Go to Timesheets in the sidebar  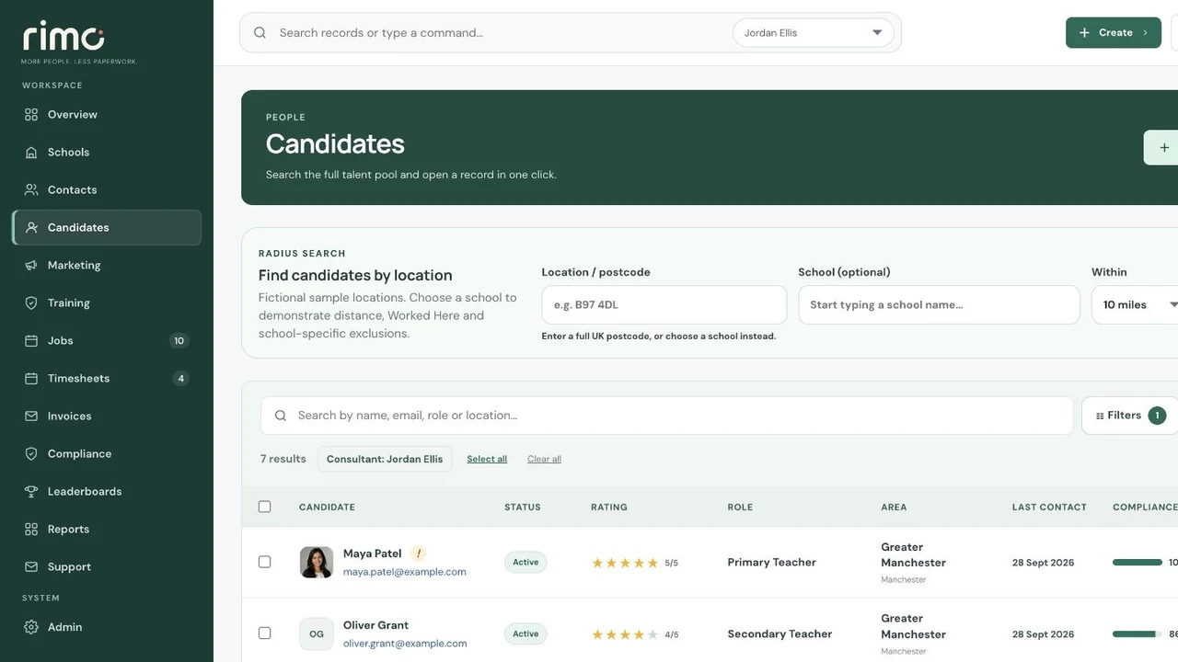point(107,379)
